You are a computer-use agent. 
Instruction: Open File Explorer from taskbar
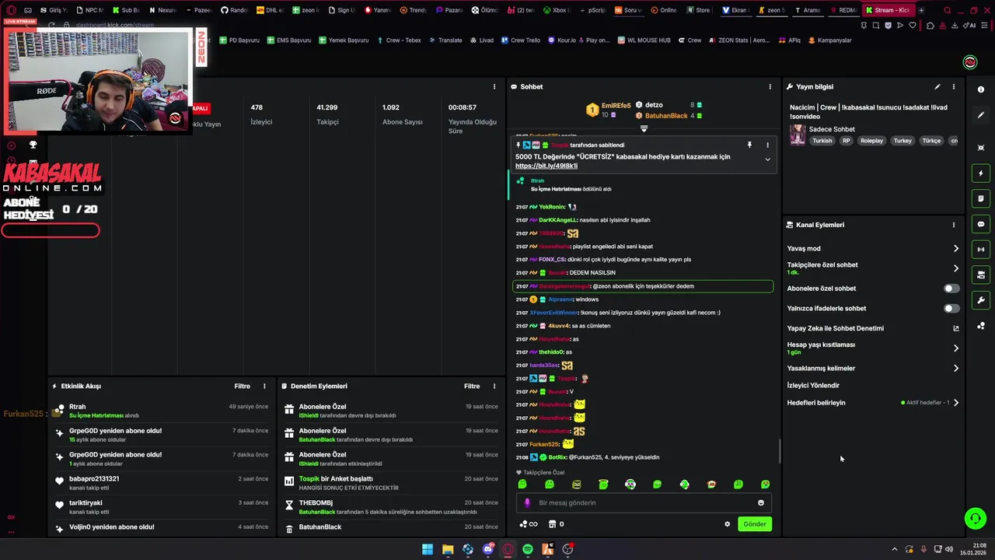[448, 549]
